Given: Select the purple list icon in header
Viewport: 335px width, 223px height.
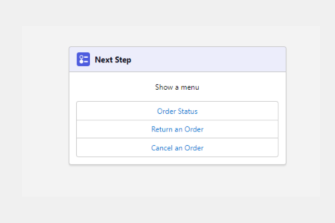Looking at the screenshot, I should click(x=83, y=59).
